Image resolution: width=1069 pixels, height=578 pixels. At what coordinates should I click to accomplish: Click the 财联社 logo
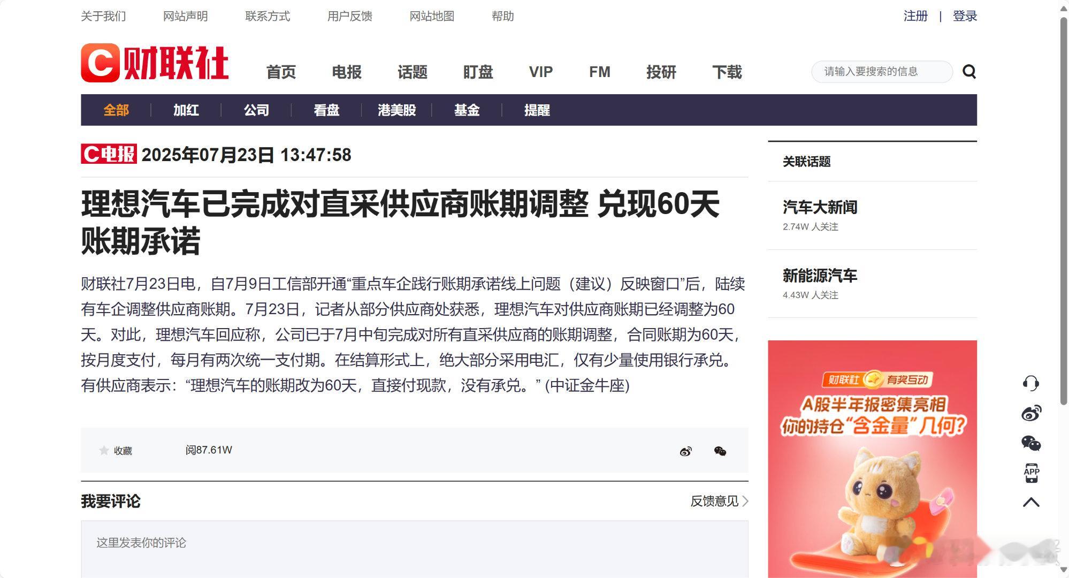[x=155, y=63]
